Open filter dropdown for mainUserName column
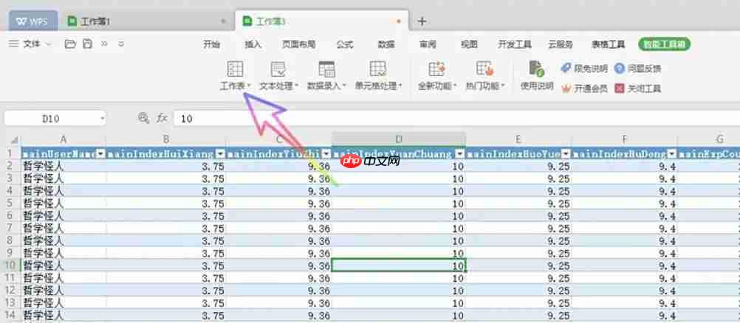This screenshot has width=740, height=323. point(101,153)
